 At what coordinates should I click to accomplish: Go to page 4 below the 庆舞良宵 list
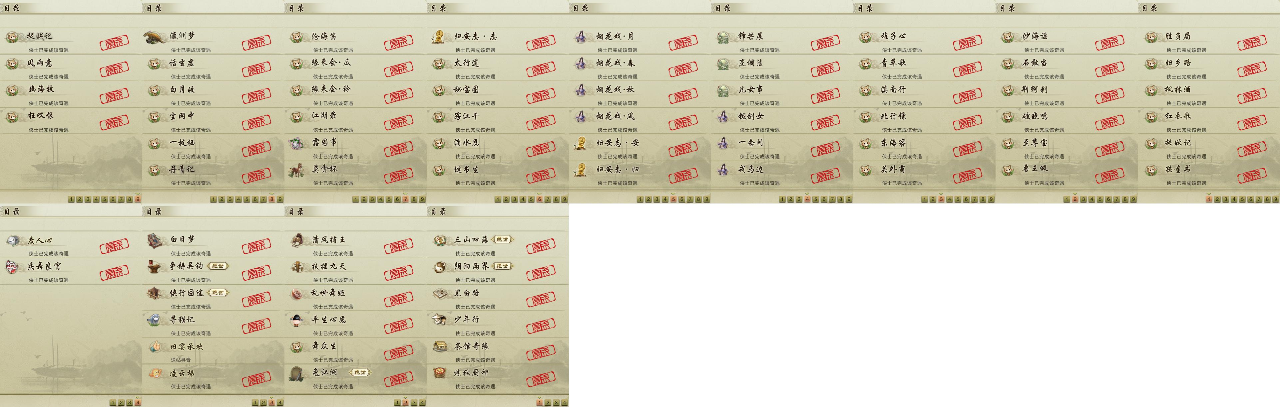(138, 403)
